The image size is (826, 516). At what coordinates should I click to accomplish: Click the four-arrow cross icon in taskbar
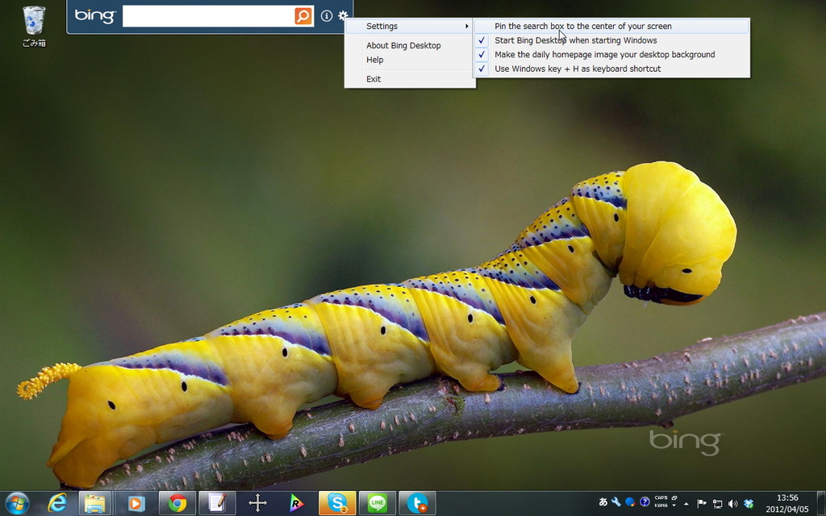pos(257,503)
